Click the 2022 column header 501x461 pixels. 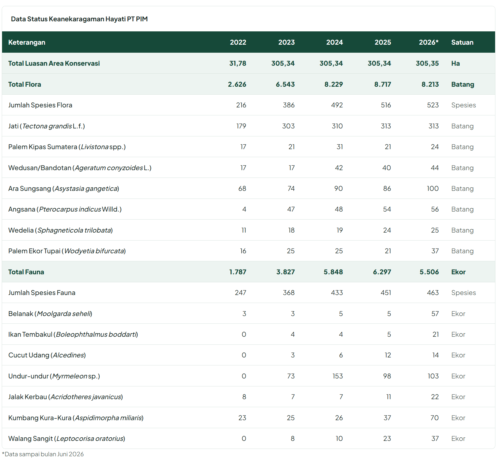click(238, 42)
